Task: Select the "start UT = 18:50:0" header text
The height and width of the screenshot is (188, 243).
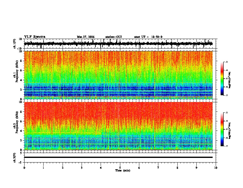Action: [148, 37]
